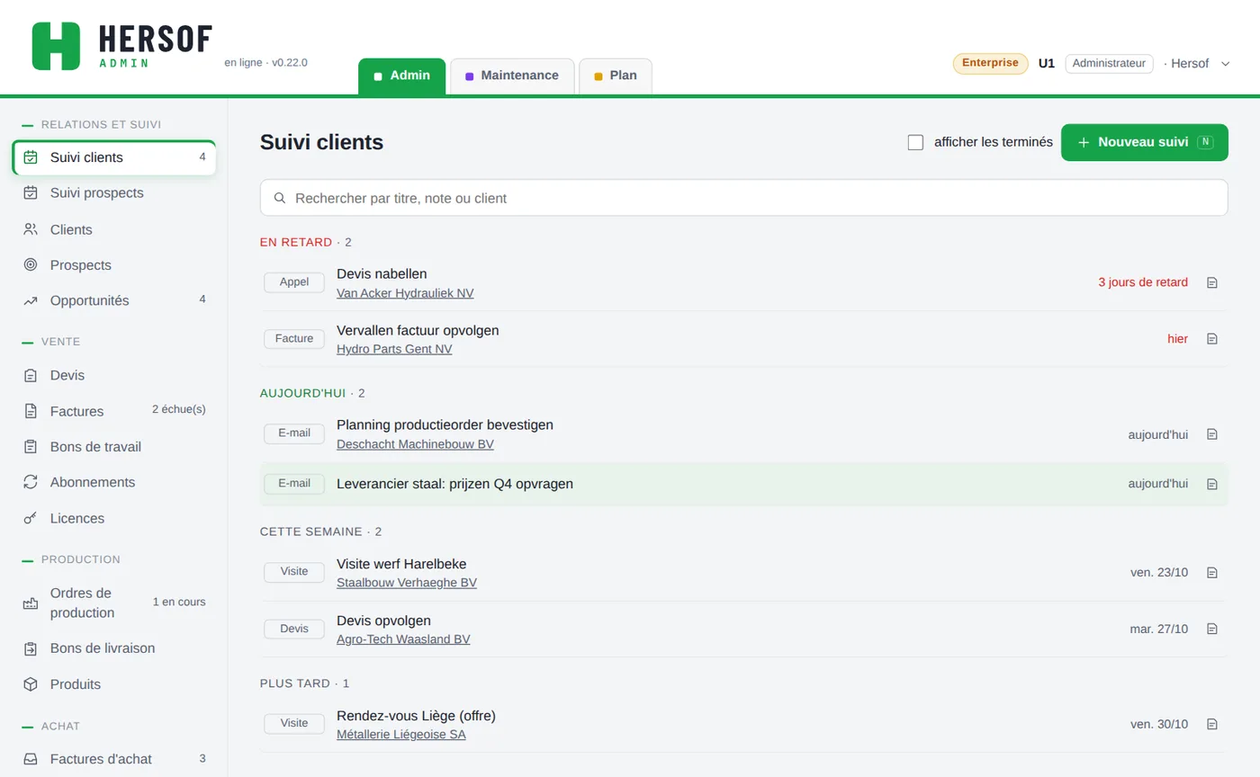Open note icon for Planning productieorder bevestigen
The image size is (1260, 777).
(x=1212, y=434)
